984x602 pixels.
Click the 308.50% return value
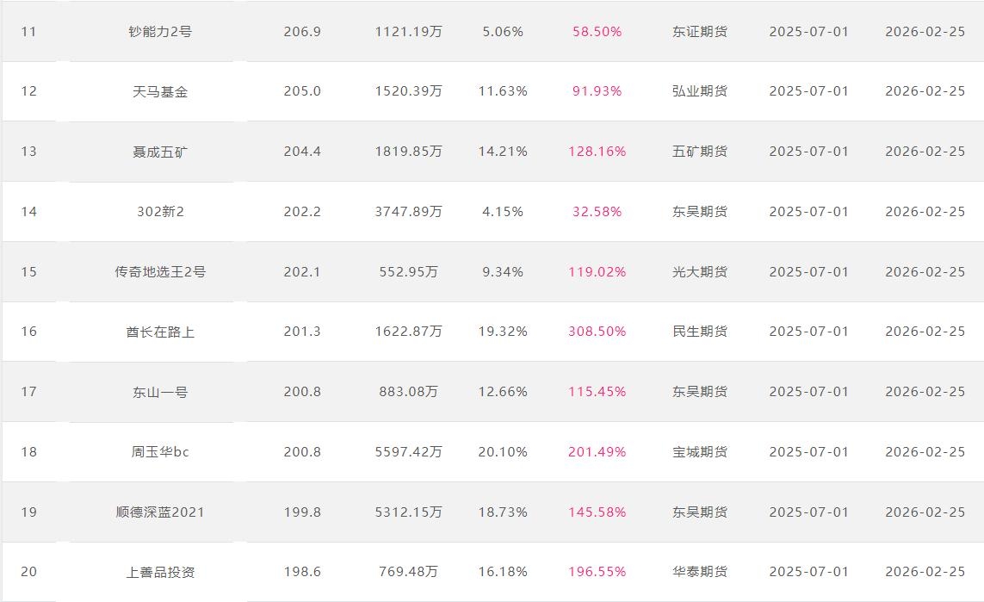tap(597, 332)
